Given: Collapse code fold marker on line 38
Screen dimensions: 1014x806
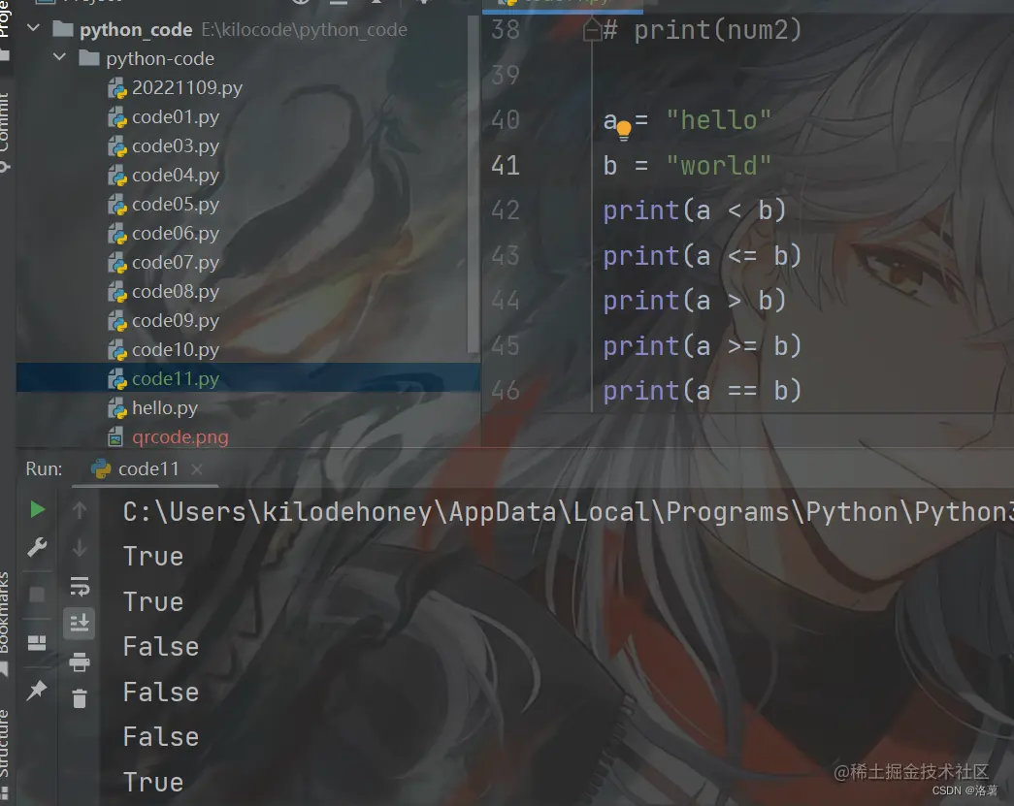Looking at the screenshot, I should [x=592, y=30].
